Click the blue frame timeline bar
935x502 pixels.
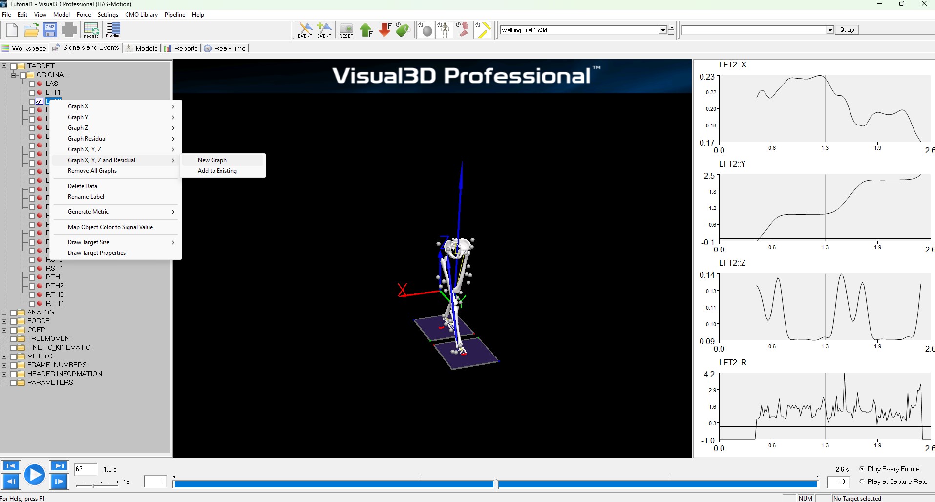[x=495, y=484]
